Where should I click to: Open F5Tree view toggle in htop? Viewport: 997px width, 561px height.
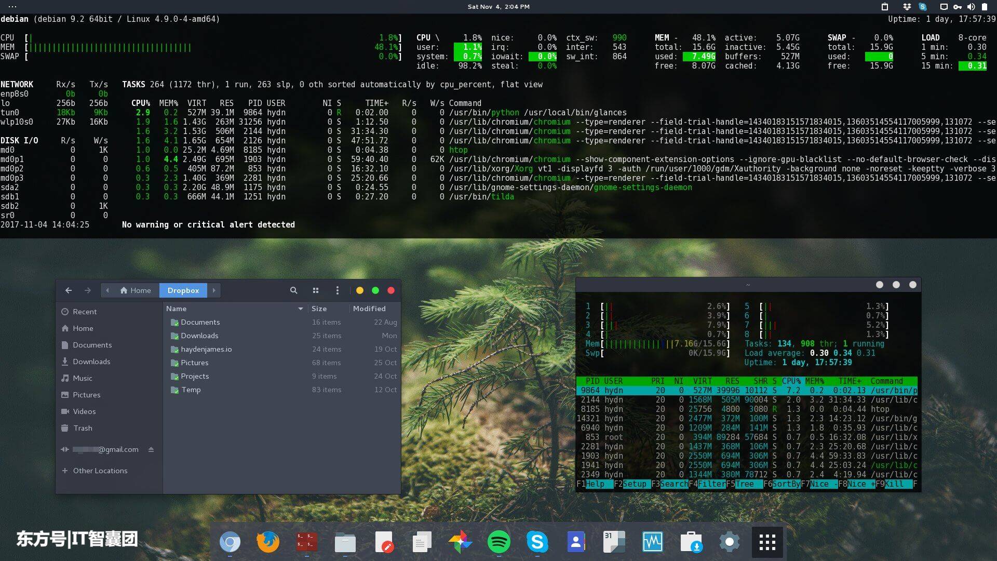[x=745, y=484]
